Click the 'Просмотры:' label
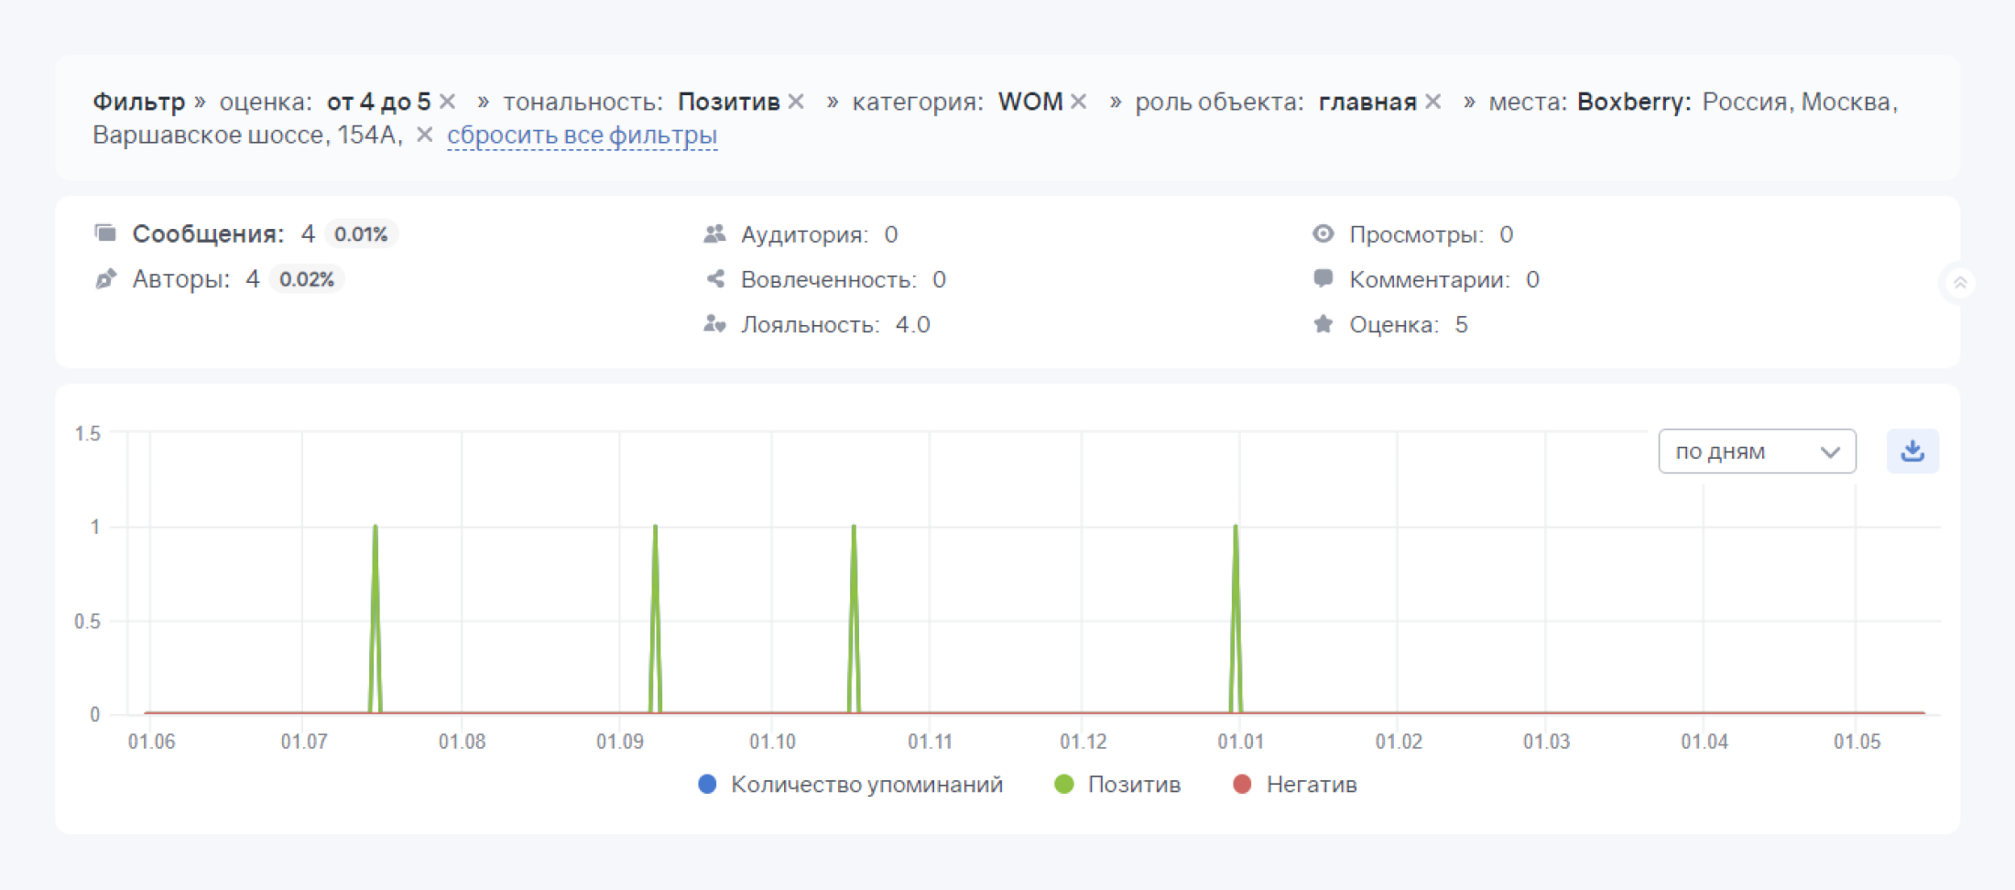 (1417, 235)
